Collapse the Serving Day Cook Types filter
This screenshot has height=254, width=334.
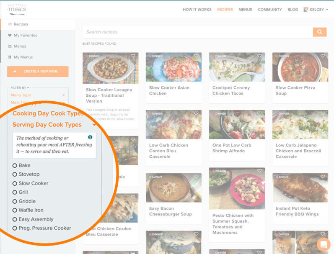[x=54, y=125]
